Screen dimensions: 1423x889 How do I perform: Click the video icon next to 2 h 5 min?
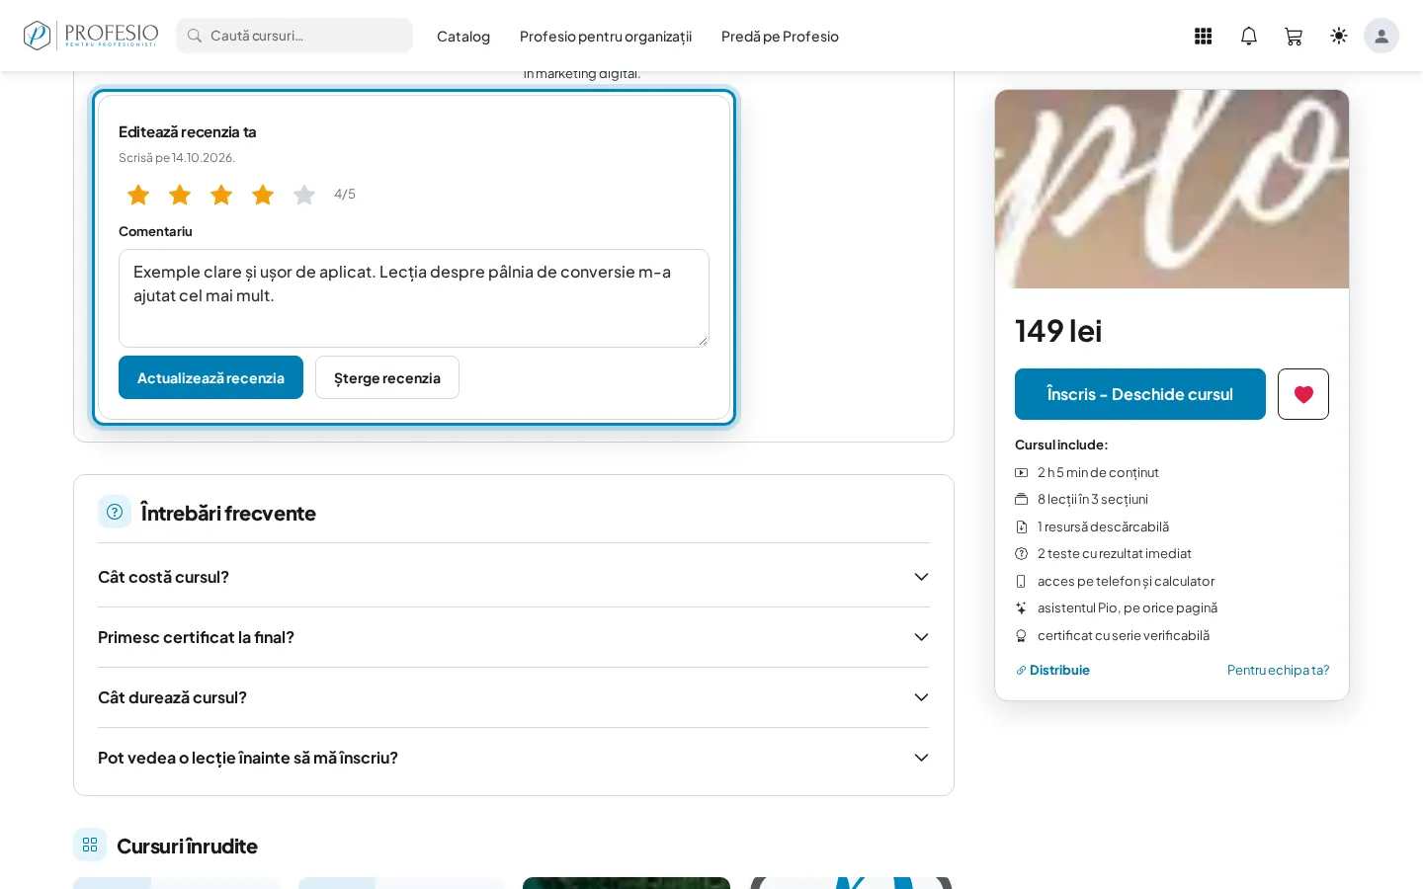(1022, 473)
